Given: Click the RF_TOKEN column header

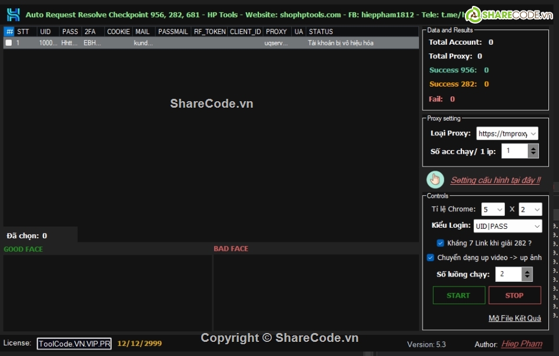Looking at the screenshot, I should 209,32.
